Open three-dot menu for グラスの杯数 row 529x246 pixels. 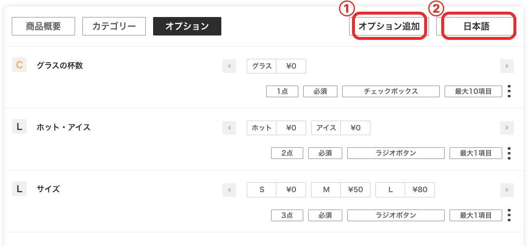[x=509, y=91]
